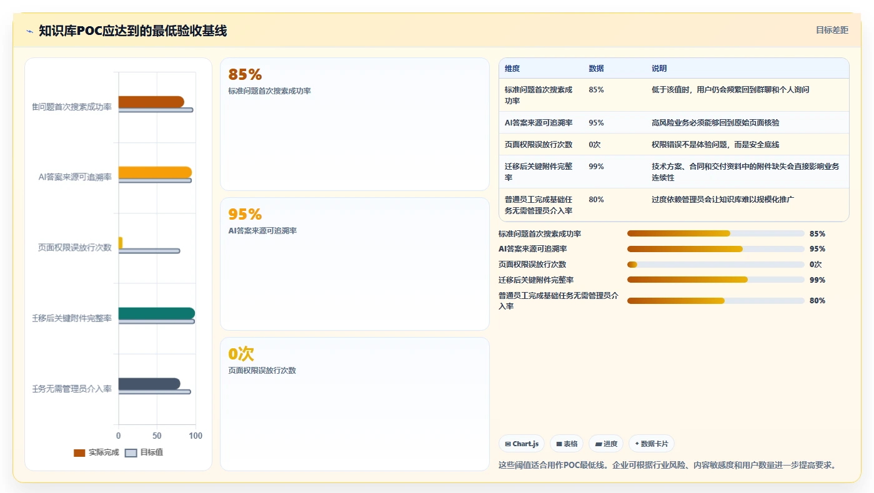This screenshot has width=874, height=493.
Task: Click the 说明 table column header
Action: pos(659,69)
